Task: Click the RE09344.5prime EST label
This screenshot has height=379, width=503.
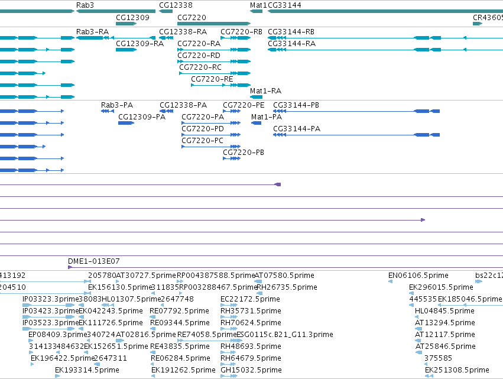Action: (180, 322)
